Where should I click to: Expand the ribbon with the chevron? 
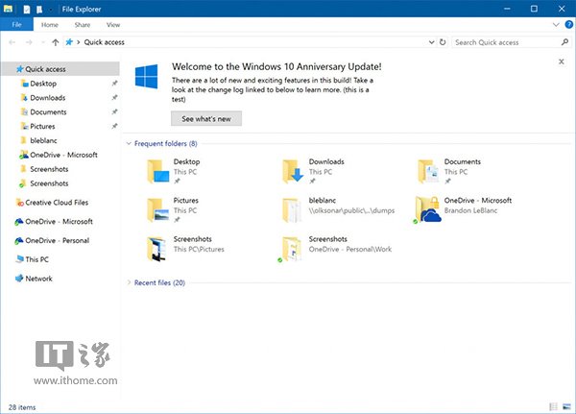tap(556, 25)
